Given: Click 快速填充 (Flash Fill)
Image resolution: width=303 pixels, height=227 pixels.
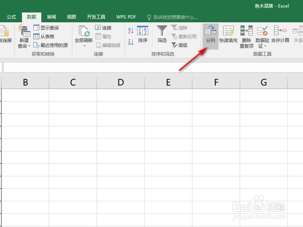Looking at the screenshot, I should (x=228, y=34).
